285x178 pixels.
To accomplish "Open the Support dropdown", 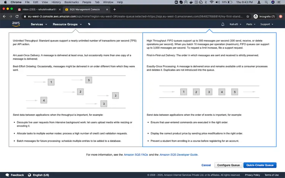I will click(267, 24).
